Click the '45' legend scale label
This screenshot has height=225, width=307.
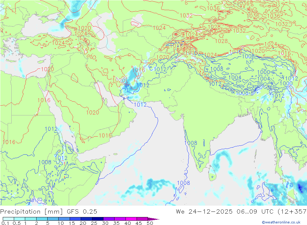[139, 223]
